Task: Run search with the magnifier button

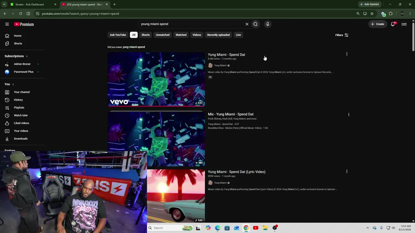Action: (x=255, y=24)
